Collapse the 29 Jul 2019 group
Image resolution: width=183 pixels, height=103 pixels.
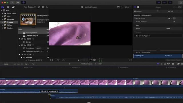click(20, 39)
